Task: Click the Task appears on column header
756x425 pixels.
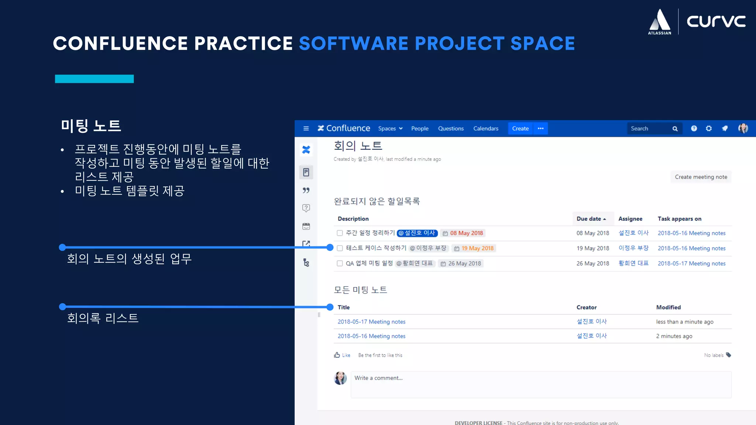Action: 679,219
